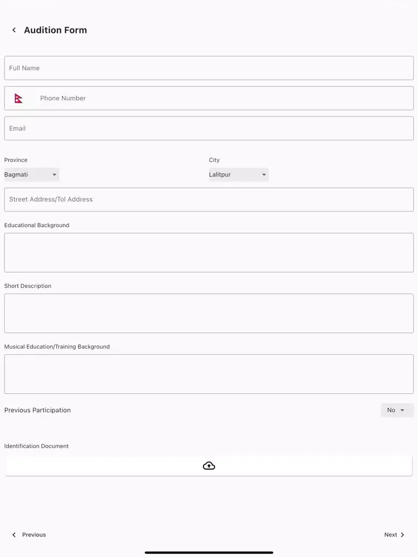The width and height of the screenshot is (418, 557).
Task: Tap the home indicator bar
Action: coord(209,553)
